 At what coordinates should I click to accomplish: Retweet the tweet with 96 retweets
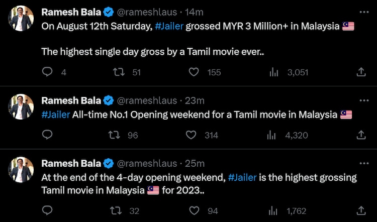pyautogui.click(x=115, y=135)
